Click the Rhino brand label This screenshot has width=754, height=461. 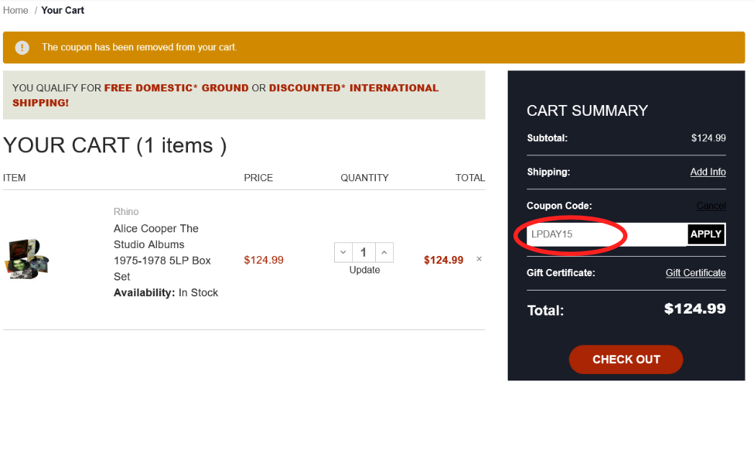pos(126,211)
